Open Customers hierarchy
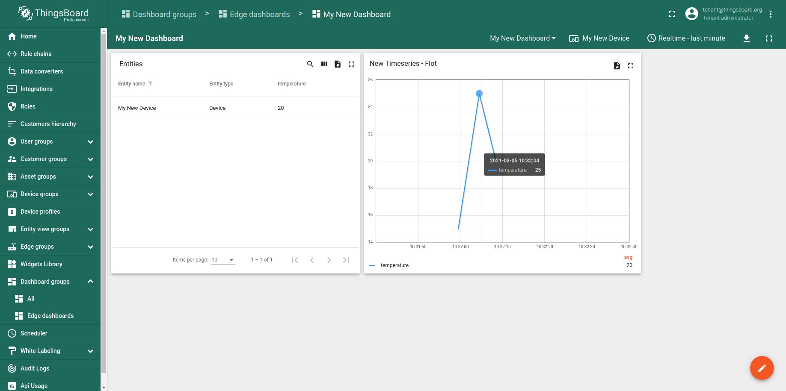This screenshot has width=786, height=391. (x=50, y=124)
